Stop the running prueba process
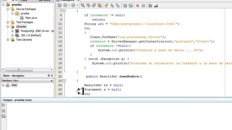Viewport: 232px width, 130px height. pyautogui.click(x=3, y=111)
